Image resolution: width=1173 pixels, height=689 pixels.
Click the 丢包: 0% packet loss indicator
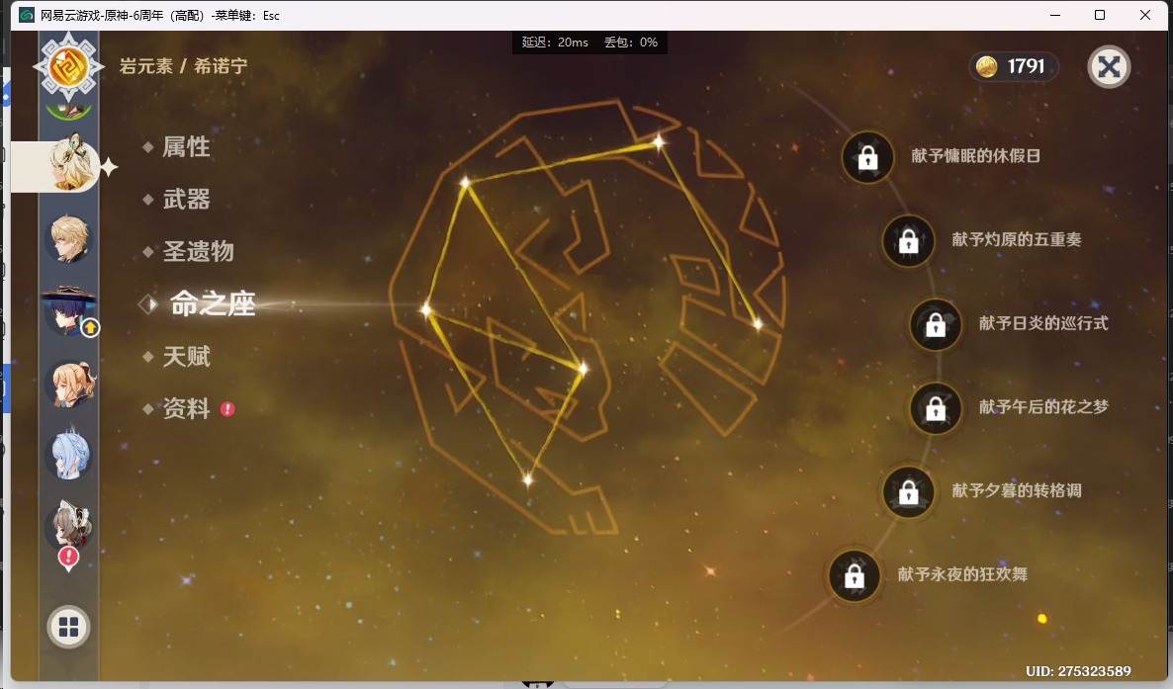click(x=631, y=43)
